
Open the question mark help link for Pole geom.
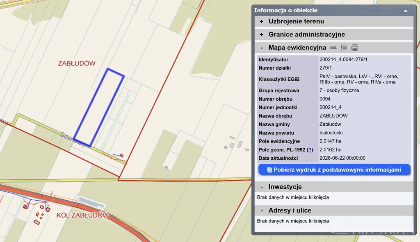tap(310, 150)
